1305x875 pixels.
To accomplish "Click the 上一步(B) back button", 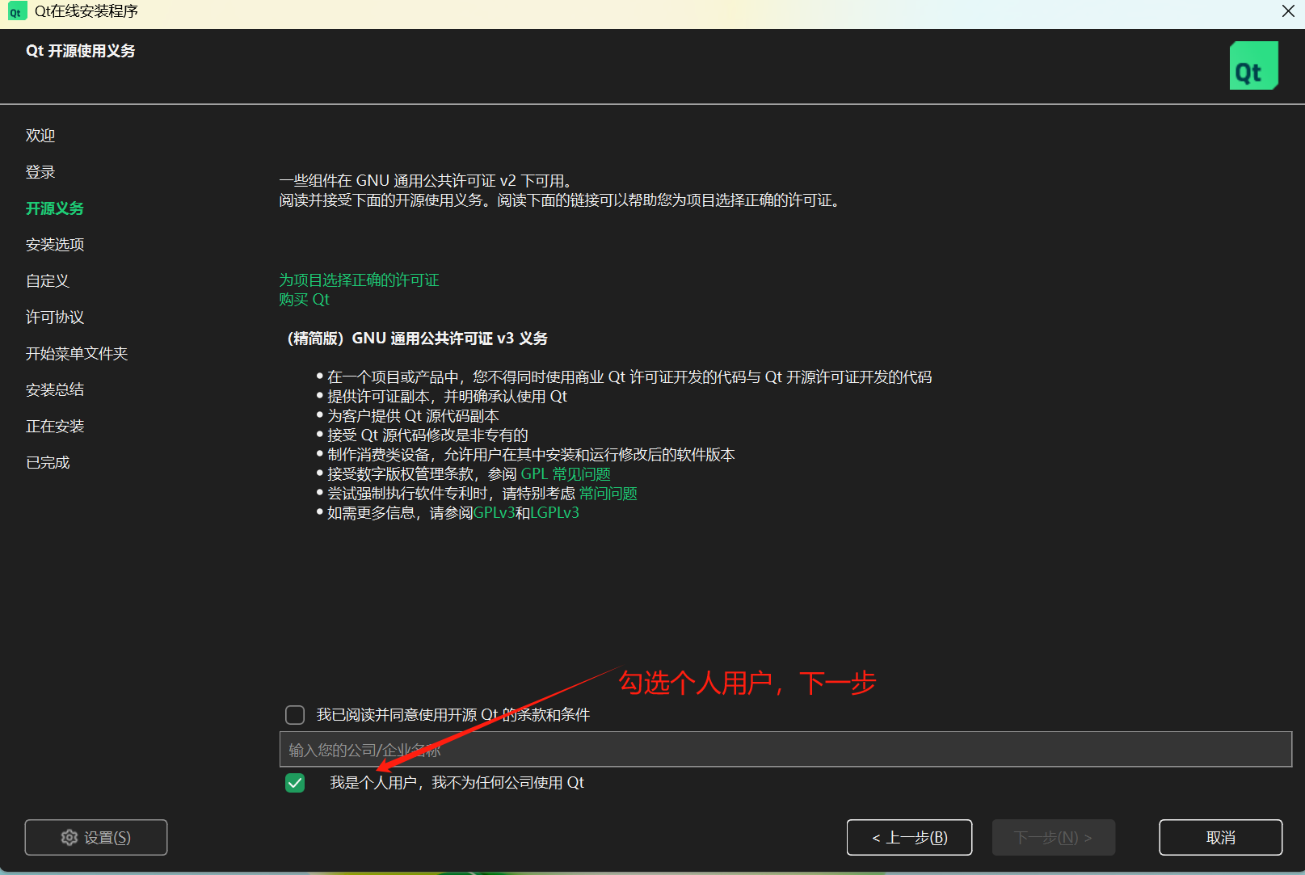I will tap(909, 838).
